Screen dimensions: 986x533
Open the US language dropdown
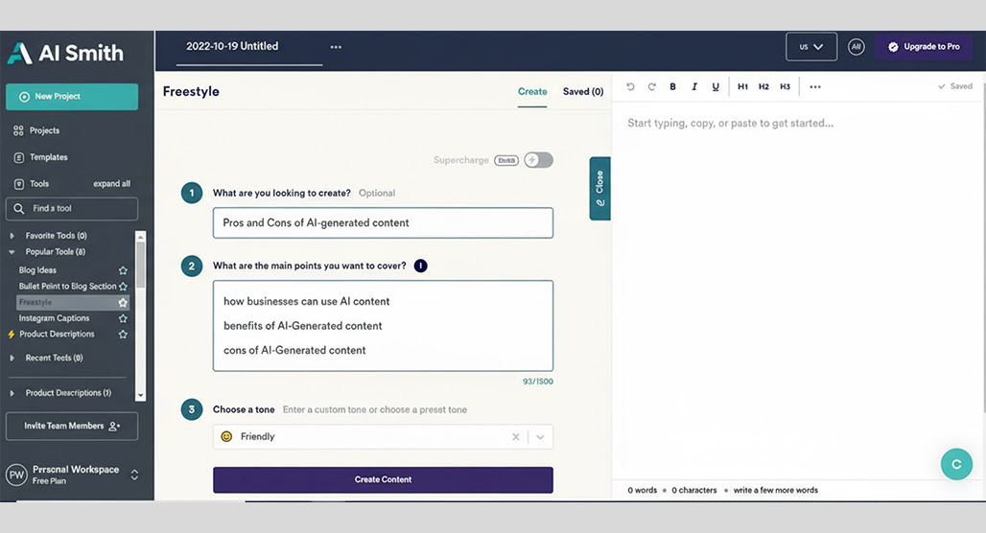pos(811,47)
